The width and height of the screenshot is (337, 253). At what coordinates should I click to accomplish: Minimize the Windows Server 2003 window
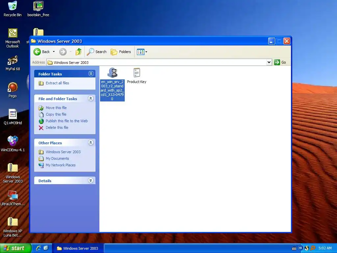[272, 41]
